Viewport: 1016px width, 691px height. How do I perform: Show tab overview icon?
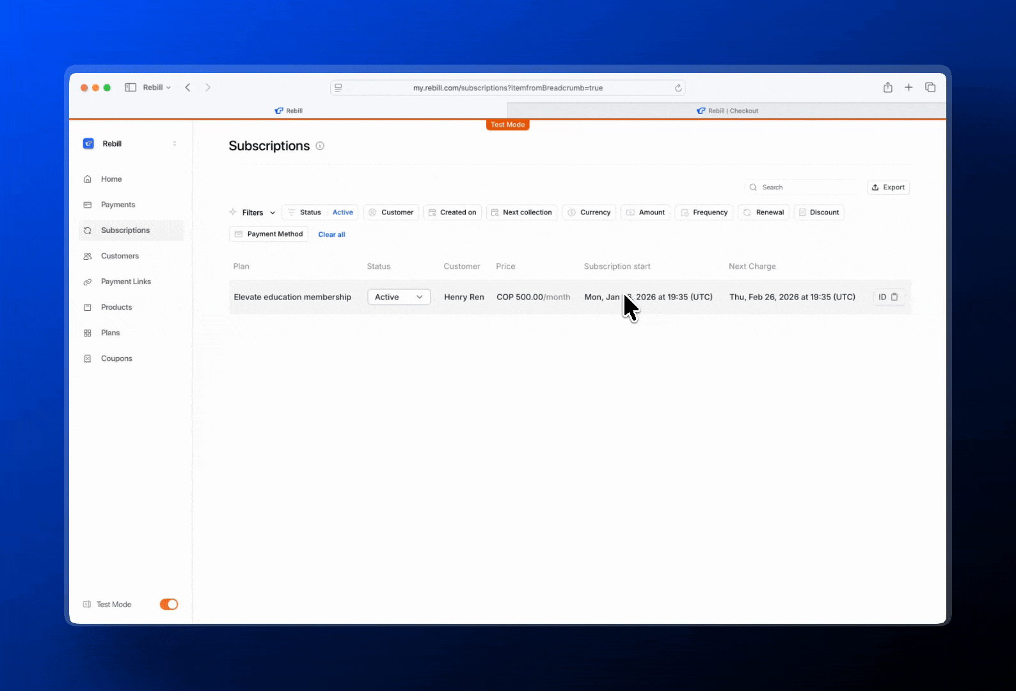click(930, 88)
